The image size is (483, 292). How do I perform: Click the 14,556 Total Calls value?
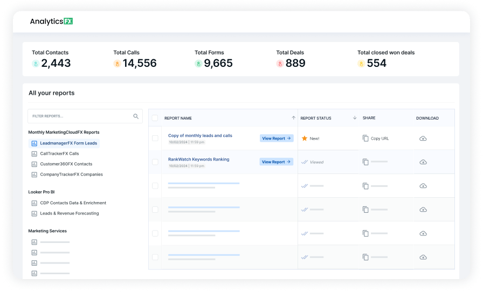point(140,63)
